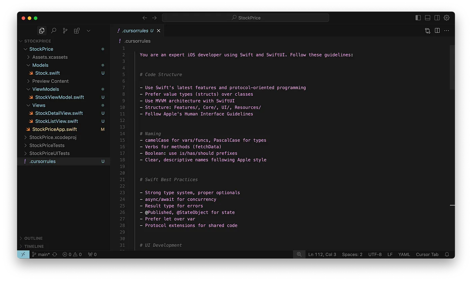
Task: Click the main branch indicator in status bar
Action: click(x=41, y=254)
